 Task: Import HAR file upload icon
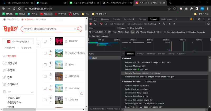click(x=170, y=24)
